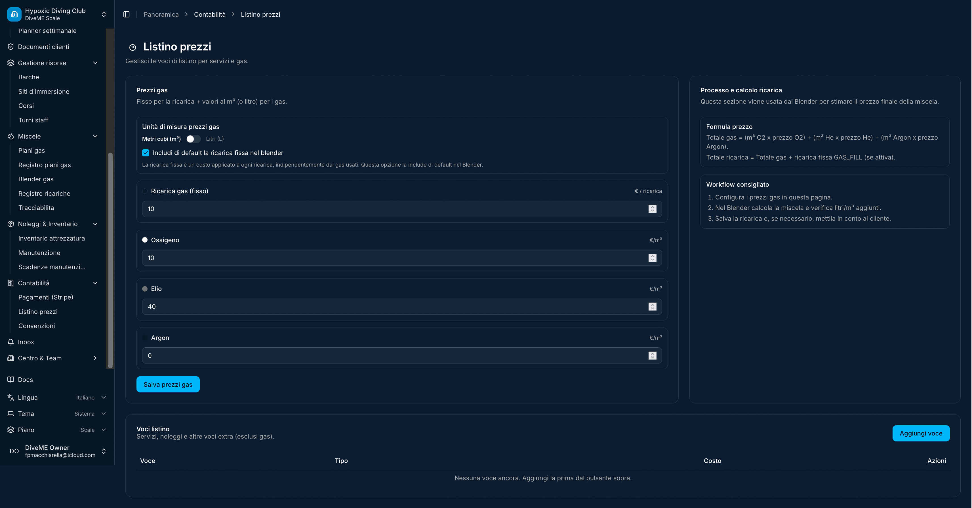Click the Miscele flame icon
Image resolution: width=972 pixels, height=508 pixels.
(10, 136)
